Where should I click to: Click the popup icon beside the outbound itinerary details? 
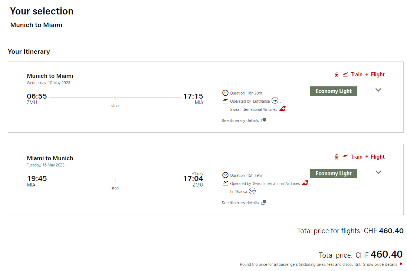264,120
